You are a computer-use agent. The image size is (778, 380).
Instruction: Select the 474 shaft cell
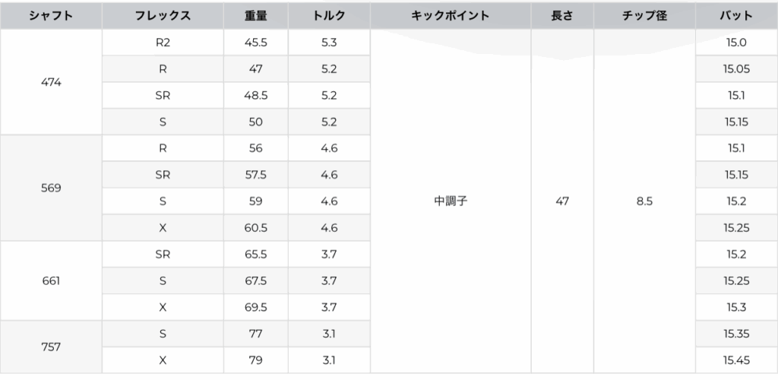(x=51, y=82)
